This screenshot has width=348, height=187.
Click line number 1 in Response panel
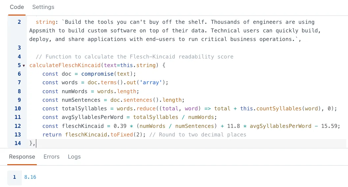pos(15,177)
